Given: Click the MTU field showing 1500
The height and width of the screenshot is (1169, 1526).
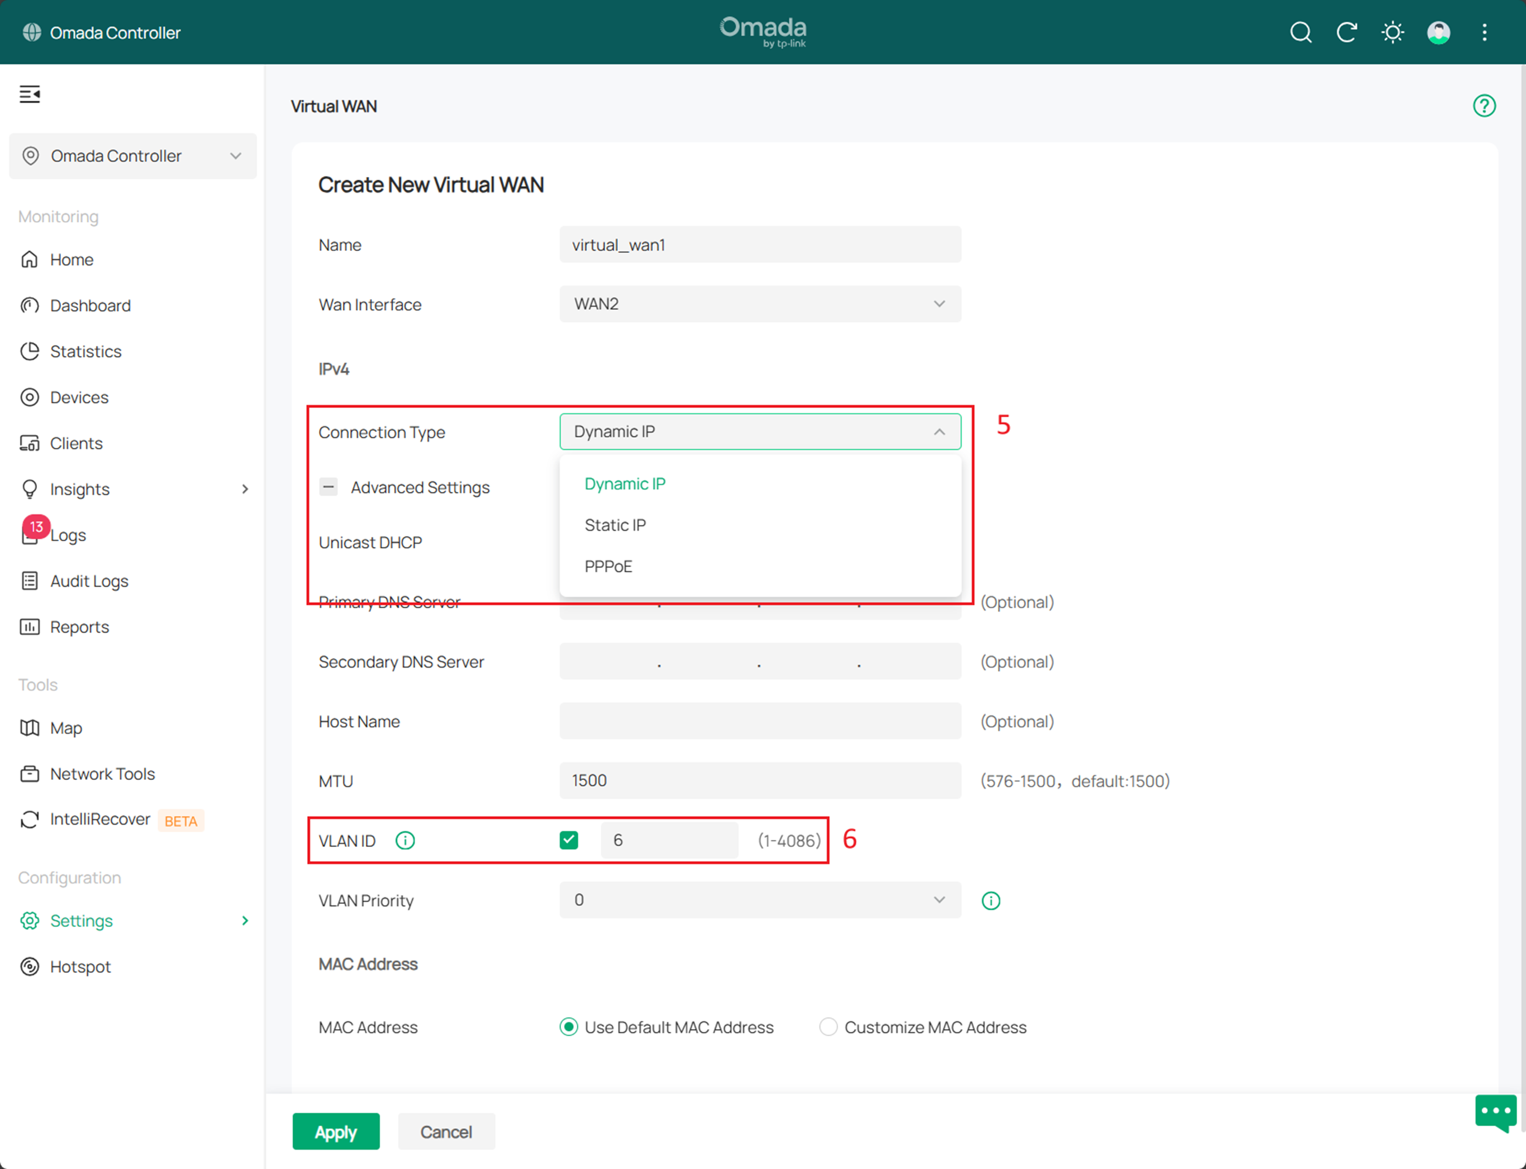Looking at the screenshot, I should point(760,780).
